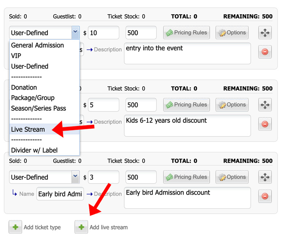The width and height of the screenshot is (284, 242).
Task: Delete the Kids 6-12 years old discount ticket
Action: pyautogui.click(x=265, y=124)
